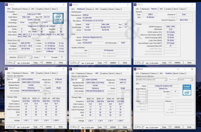Expand Tools arrow in Mainboard tab window
The width and height of the screenshot is (201, 132).
pyautogui.click(x=105, y=63)
